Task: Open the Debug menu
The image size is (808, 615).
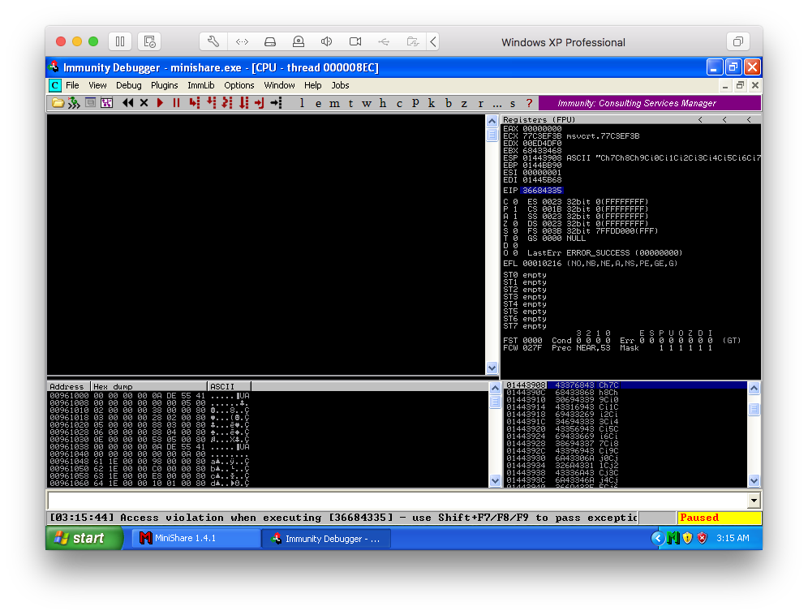Action: coord(128,85)
